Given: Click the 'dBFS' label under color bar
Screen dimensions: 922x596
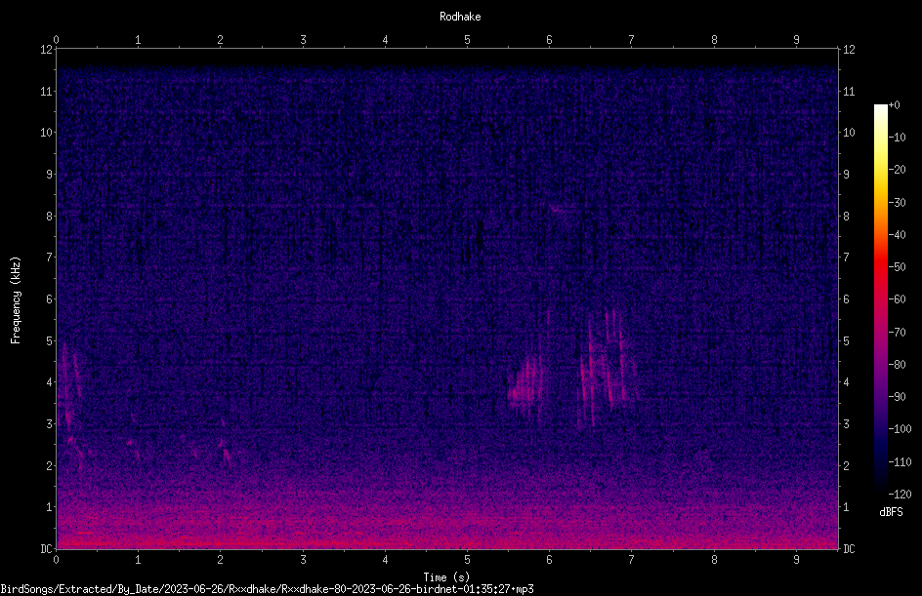Looking at the screenshot, I should (891, 512).
